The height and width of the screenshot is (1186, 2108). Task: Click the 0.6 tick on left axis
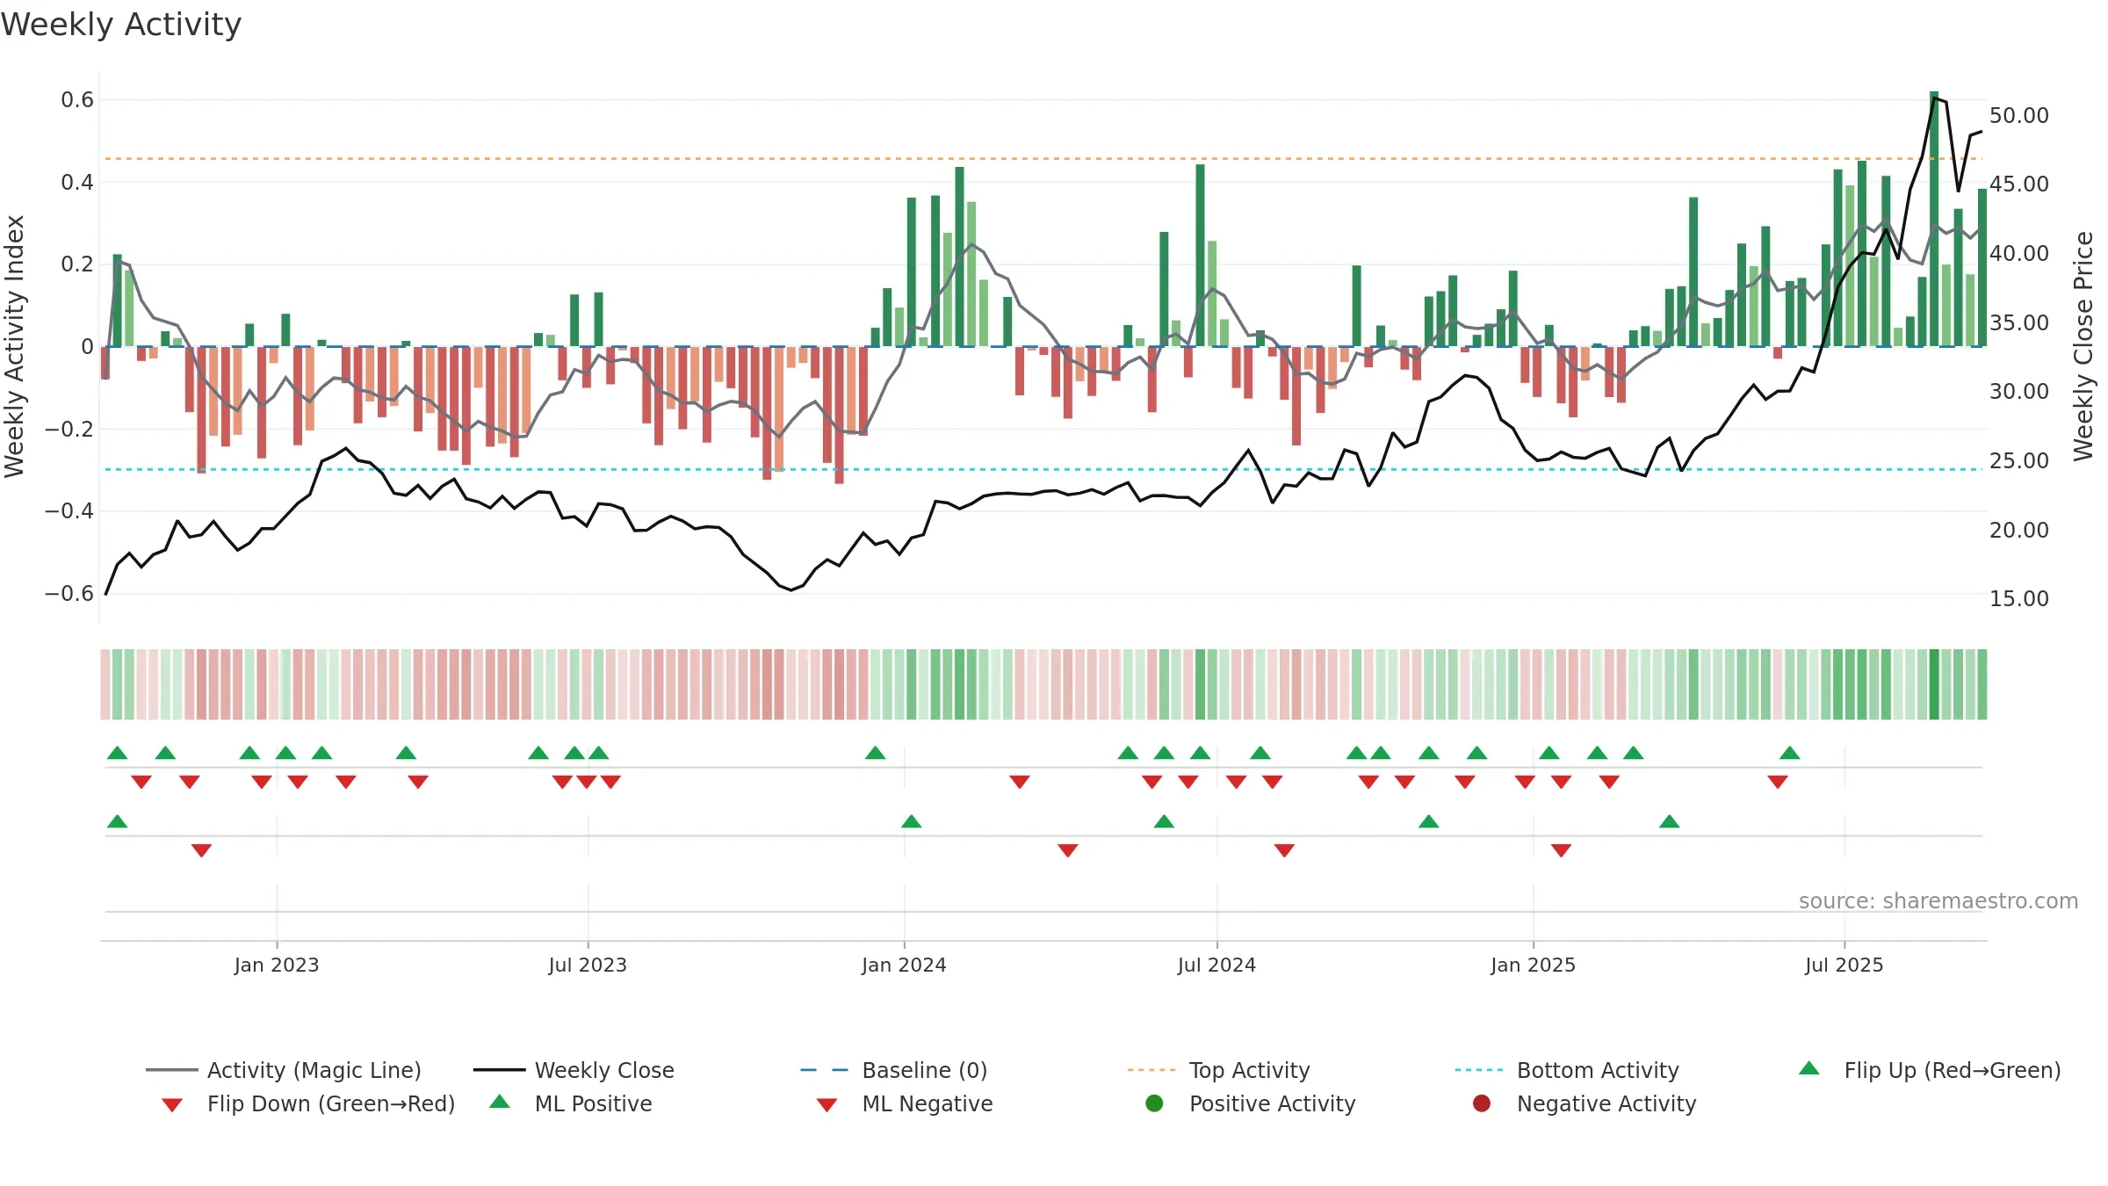(77, 100)
